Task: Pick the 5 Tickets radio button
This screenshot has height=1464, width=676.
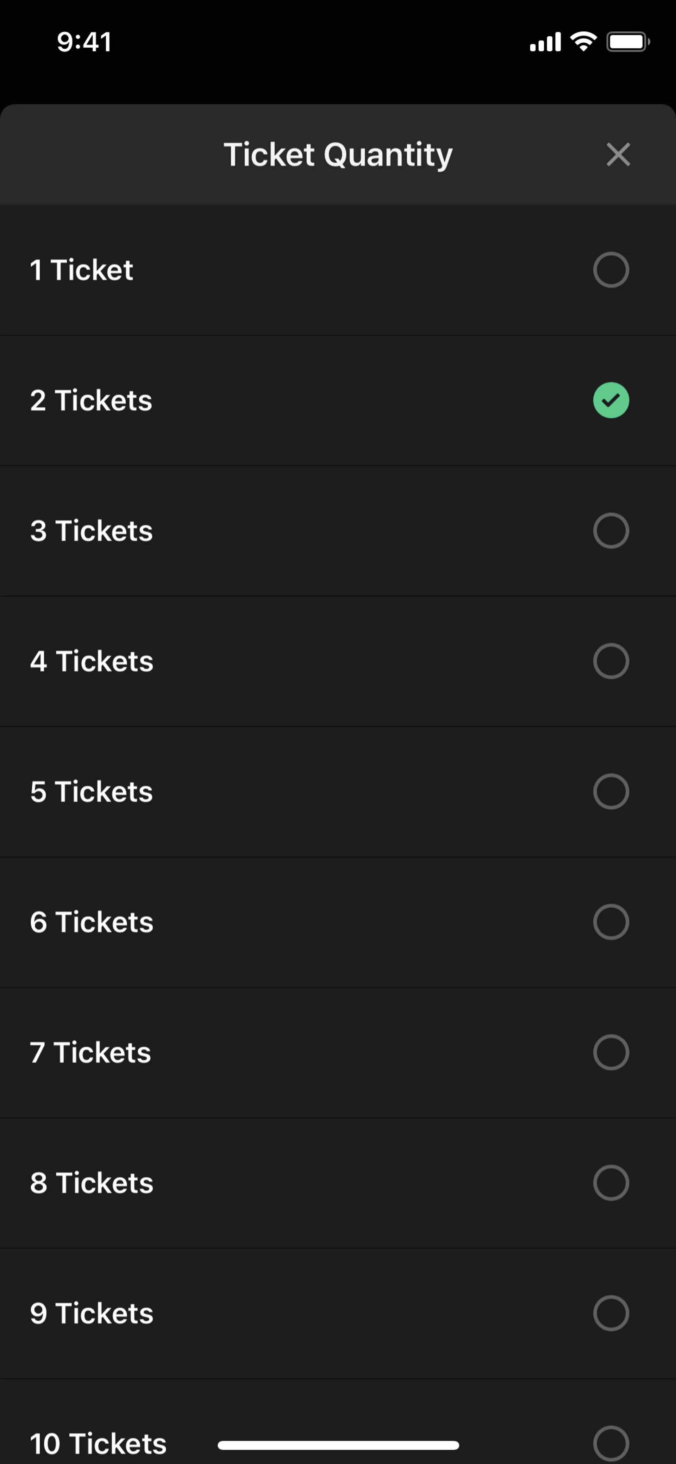Action: click(x=611, y=791)
